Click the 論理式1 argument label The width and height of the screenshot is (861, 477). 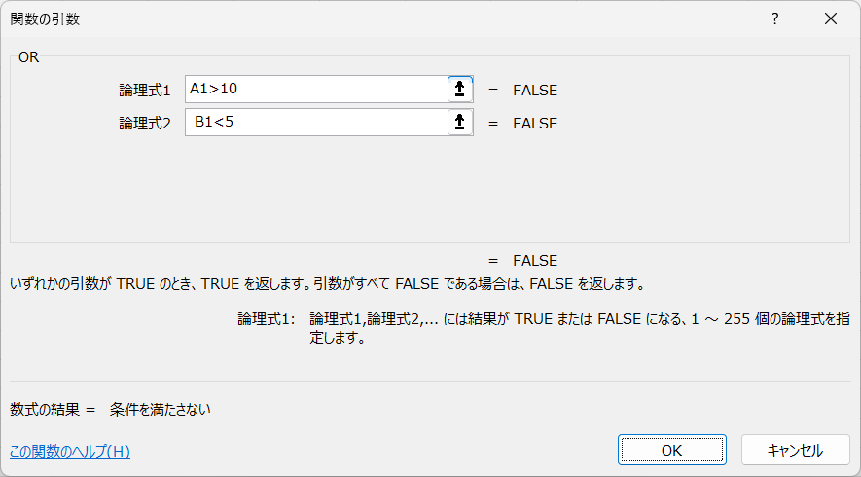[x=145, y=91]
